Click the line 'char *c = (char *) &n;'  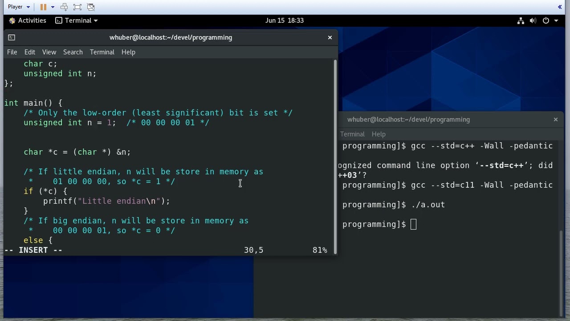77,152
